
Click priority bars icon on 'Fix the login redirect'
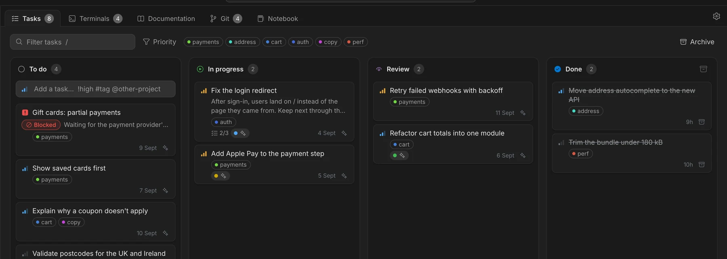tap(204, 91)
